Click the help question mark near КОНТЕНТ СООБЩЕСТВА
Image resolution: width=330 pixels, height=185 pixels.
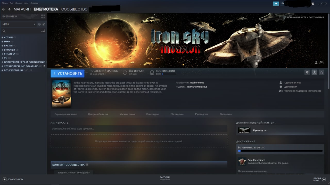pyautogui.click(x=87, y=165)
